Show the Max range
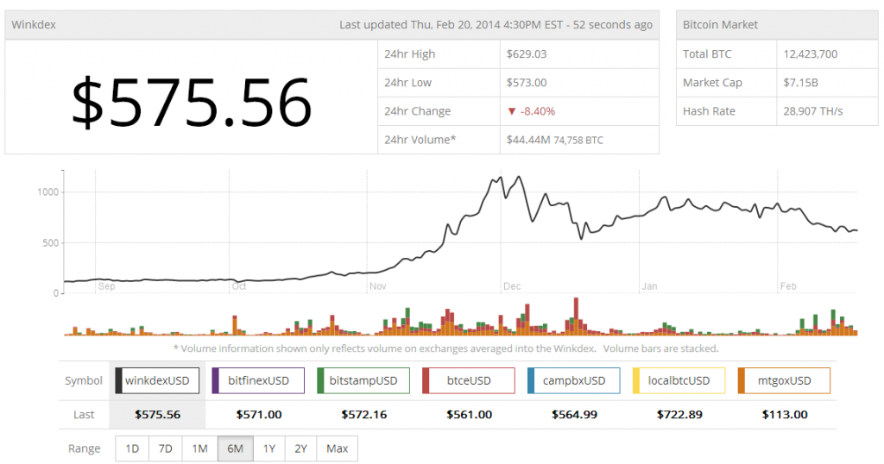 click(337, 448)
